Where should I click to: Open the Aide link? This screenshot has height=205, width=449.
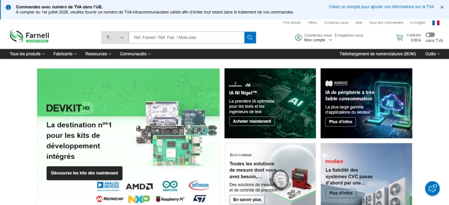(359, 22)
